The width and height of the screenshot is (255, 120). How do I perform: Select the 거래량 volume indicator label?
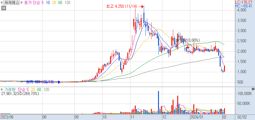click(x=10, y=89)
